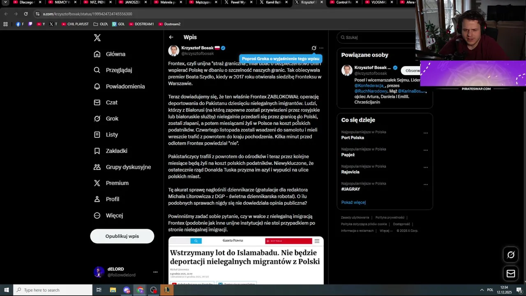
Task: Open Więcej menu in sidebar
Action: [x=108, y=215]
